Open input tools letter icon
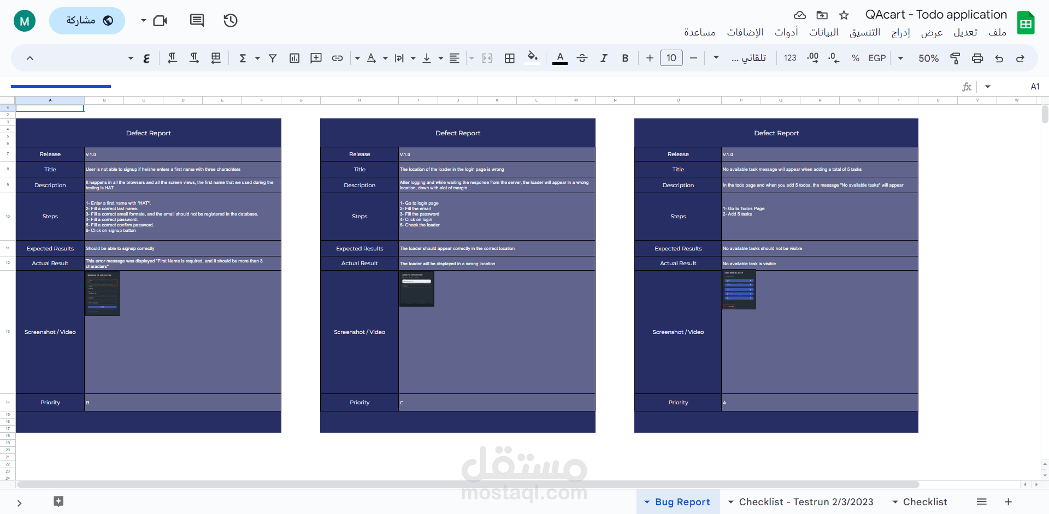The width and height of the screenshot is (1049, 514). pyautogui.click(x=146, y=58)
